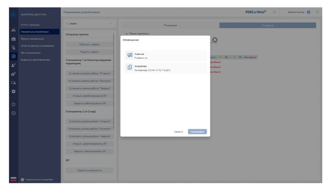Click the megaphone event icon in dialog
This screenshot has height=190, width=328.
click(130, 55)
